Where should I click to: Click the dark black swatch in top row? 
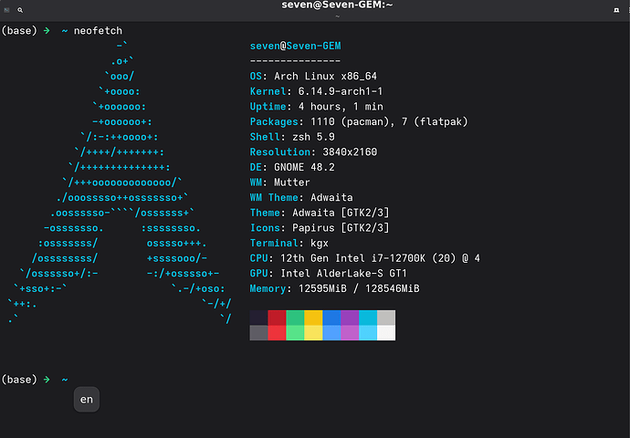[x=258, y=318]
